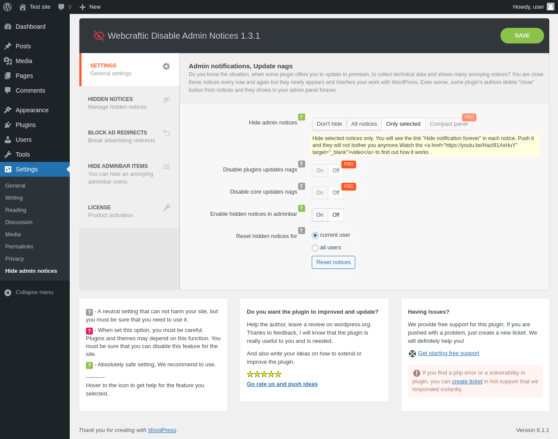Click the Reset notices button
The image size is (558, 439).
click(x=333, y=262)
